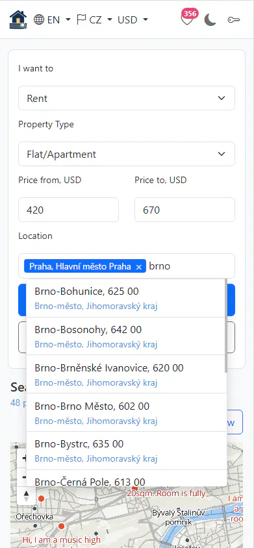Open favorites heart with 356 badge
The image size is (254, 548).
click(x=188, y=19)
